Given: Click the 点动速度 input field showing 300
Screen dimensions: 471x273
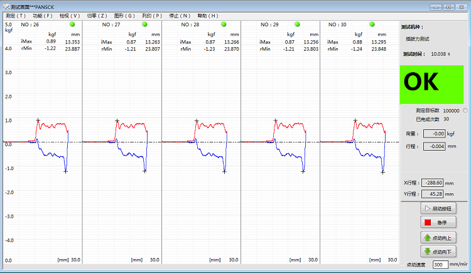Looking at the screenshot, I should click(x=441, y=265).
